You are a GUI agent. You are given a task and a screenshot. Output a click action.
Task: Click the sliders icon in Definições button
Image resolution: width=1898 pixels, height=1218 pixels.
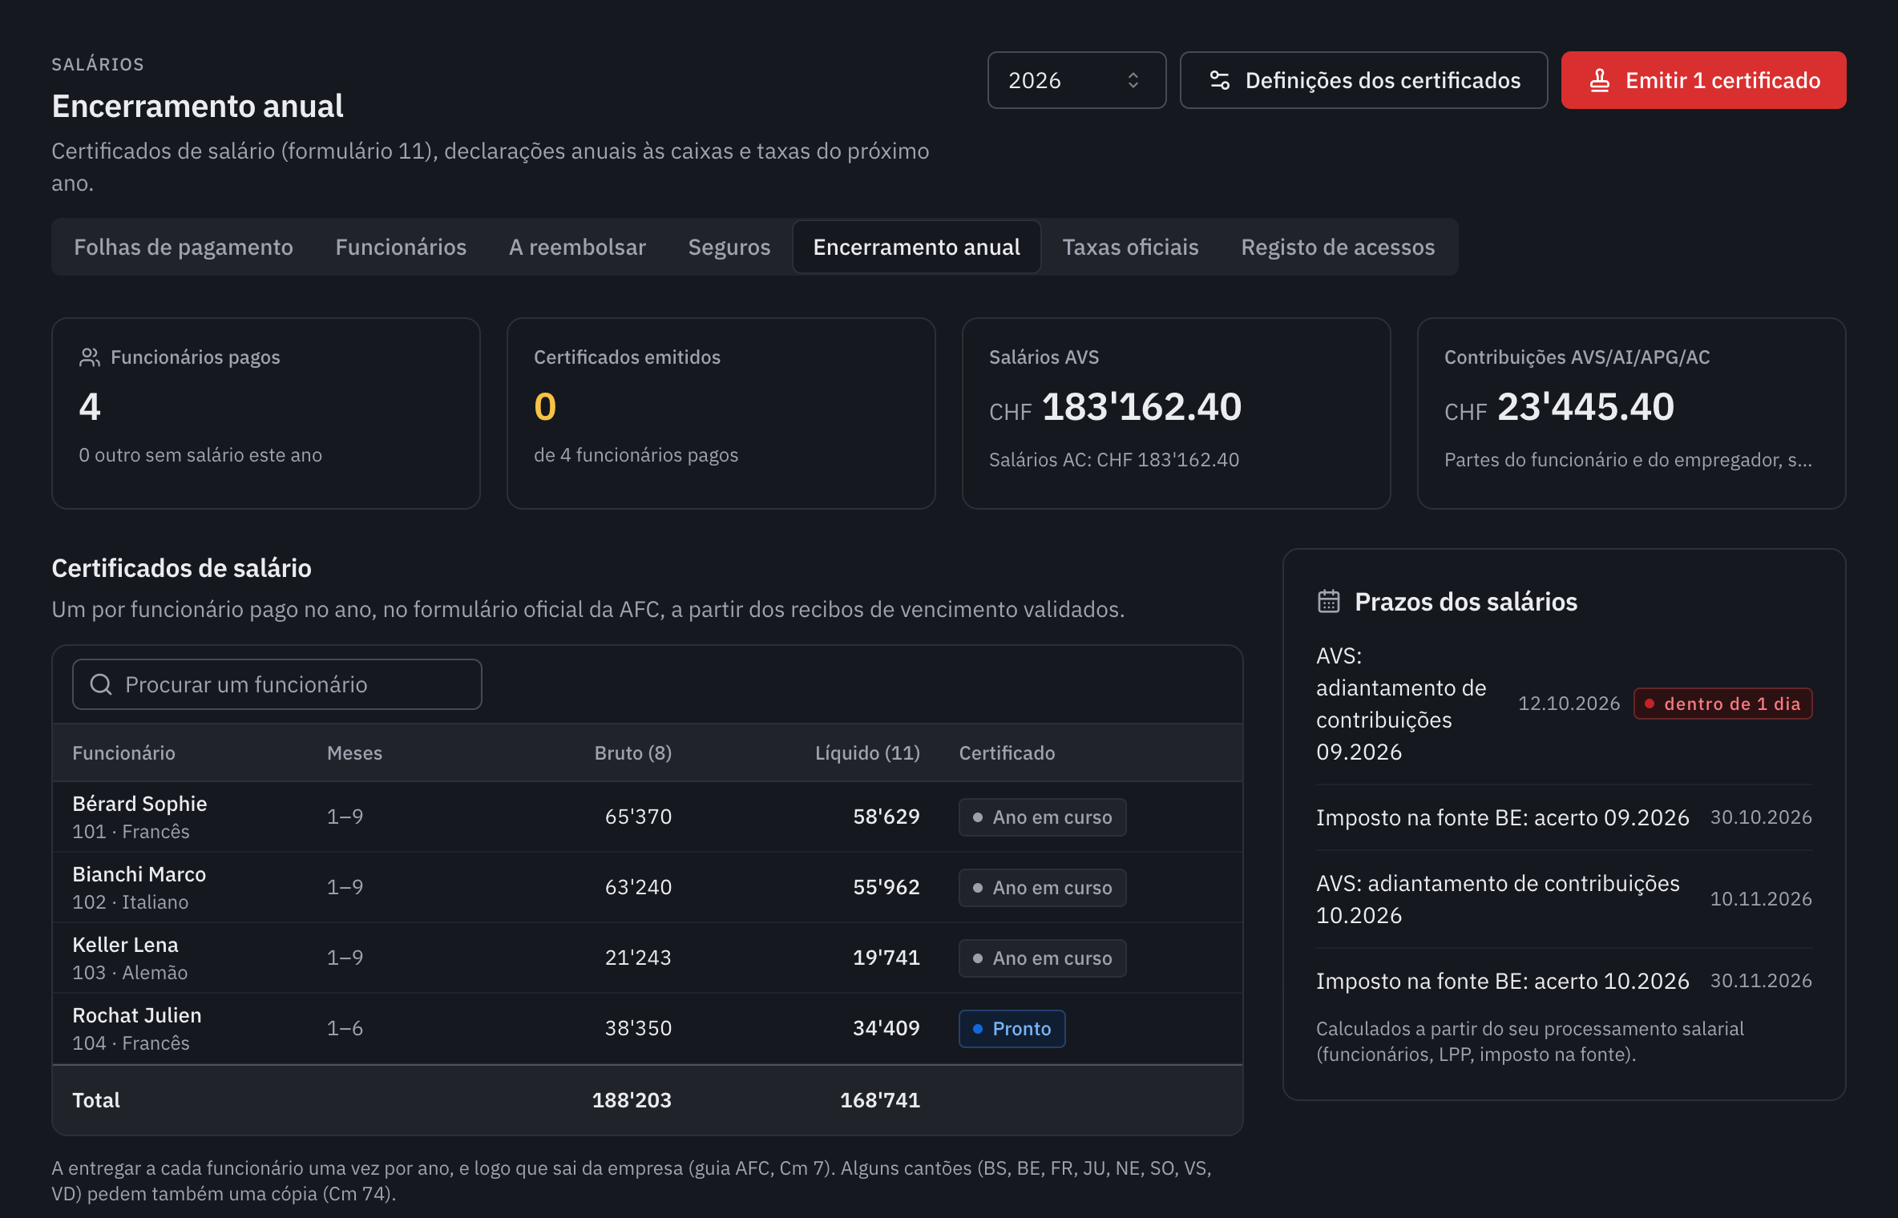coord(1219,80)
